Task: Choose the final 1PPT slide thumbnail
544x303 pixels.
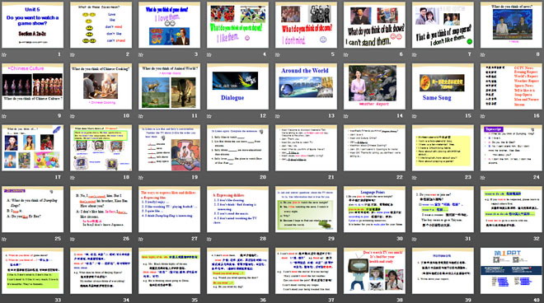Action: (x=511, y=270)
